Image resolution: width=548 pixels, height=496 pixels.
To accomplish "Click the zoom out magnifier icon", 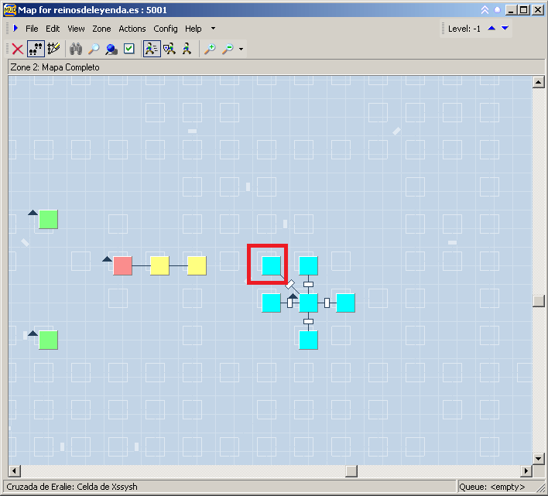I will [228, 49].
